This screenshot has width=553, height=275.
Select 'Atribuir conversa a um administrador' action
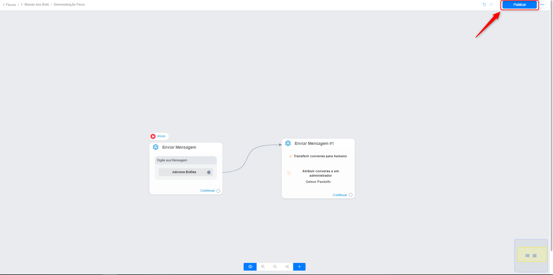point(321,173)
